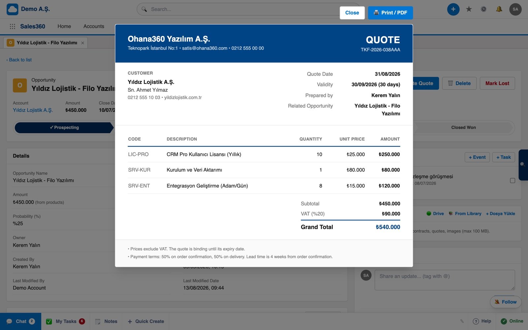Close the Yıldız Lojistik workspace tab
The width and height of the screenshot is (528, 330).
tap(82, 43)
